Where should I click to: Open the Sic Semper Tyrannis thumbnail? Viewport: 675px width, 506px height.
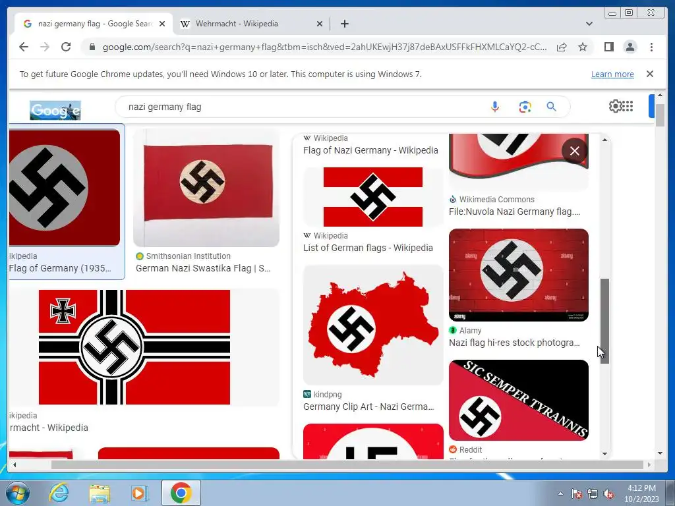(x=518, y=400)
